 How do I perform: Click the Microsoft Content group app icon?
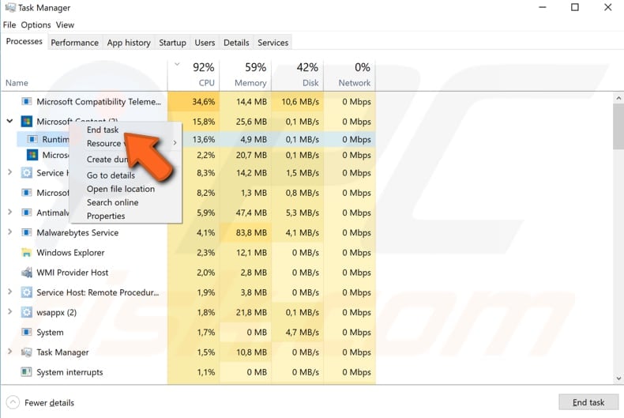(26, 122)
